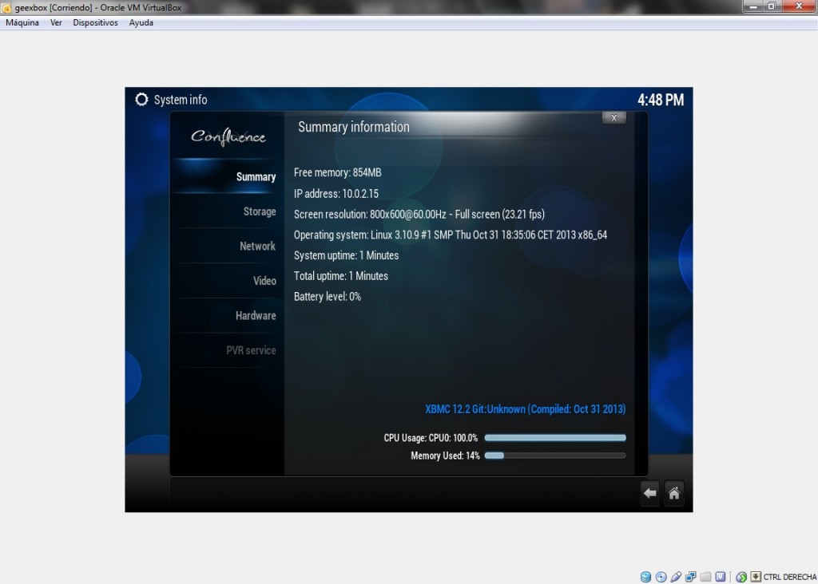Open the Ayuda menu

click(x=141, y=22)
